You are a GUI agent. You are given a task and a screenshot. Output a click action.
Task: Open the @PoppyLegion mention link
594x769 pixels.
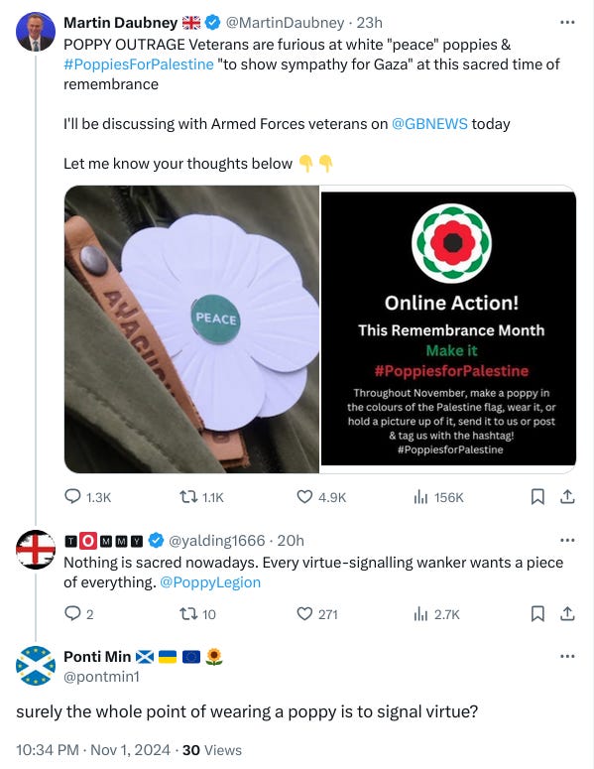click(210, 582)
